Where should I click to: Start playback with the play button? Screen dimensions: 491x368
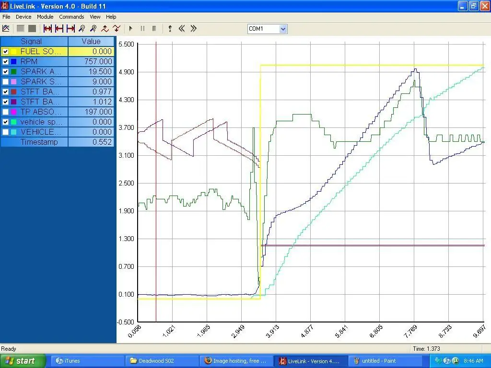click(x=131, y=29)
